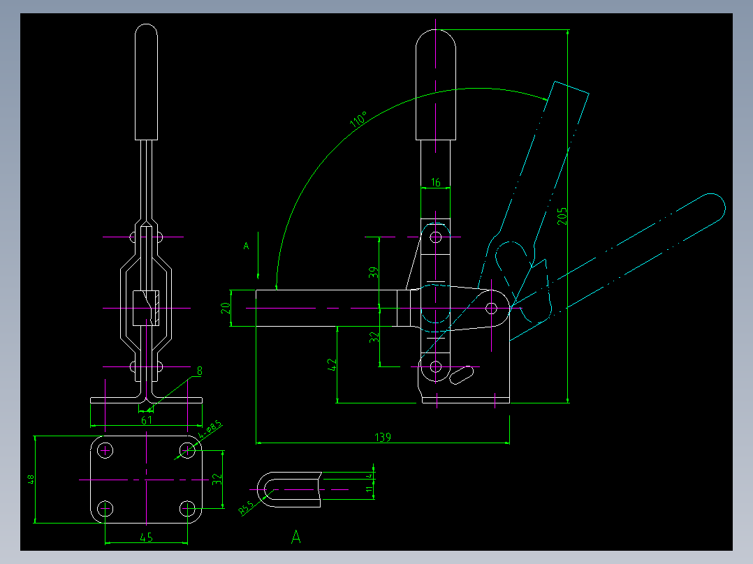753x564 pixels.
Task: Select the "4-Φ8.5" hole callout text
Action: click(210, 429)
